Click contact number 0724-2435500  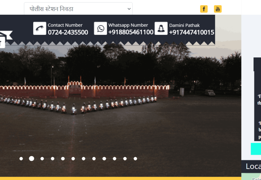coord(68,32)
